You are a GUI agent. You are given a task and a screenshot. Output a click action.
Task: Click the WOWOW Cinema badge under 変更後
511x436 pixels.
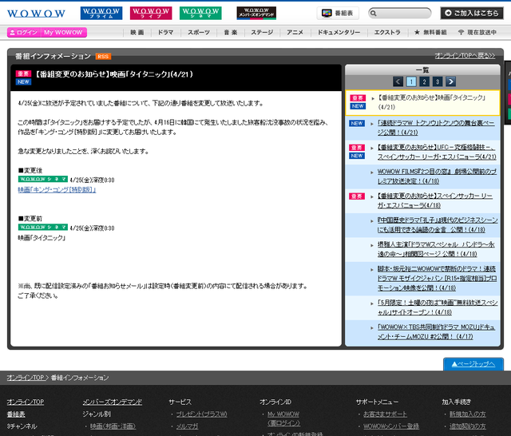pos(42,179)
